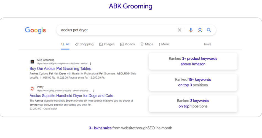Image resolution: width=262 pixels, height=138 pixels.
Task: Click the petsy.online products URL
Action: click(x=64, y=91)
